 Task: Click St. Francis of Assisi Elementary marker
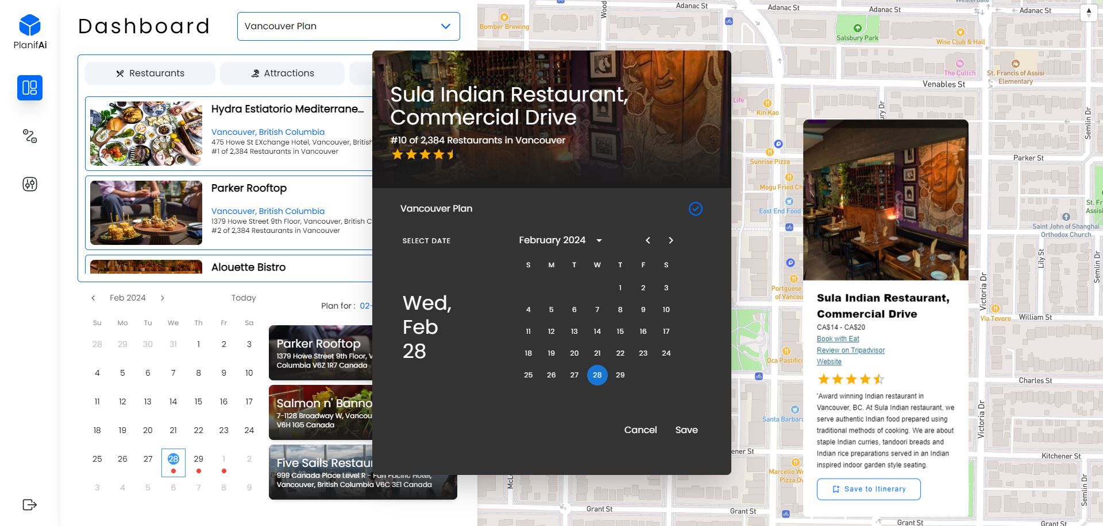tap(1016, 64)
